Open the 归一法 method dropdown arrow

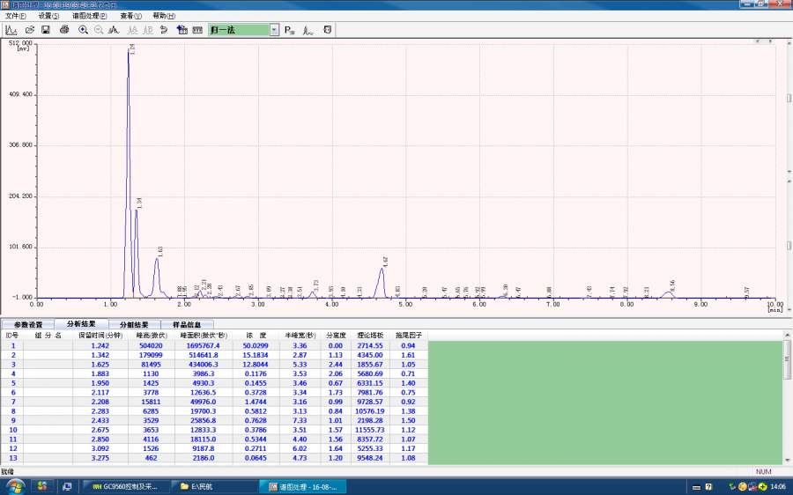(274, 30)
